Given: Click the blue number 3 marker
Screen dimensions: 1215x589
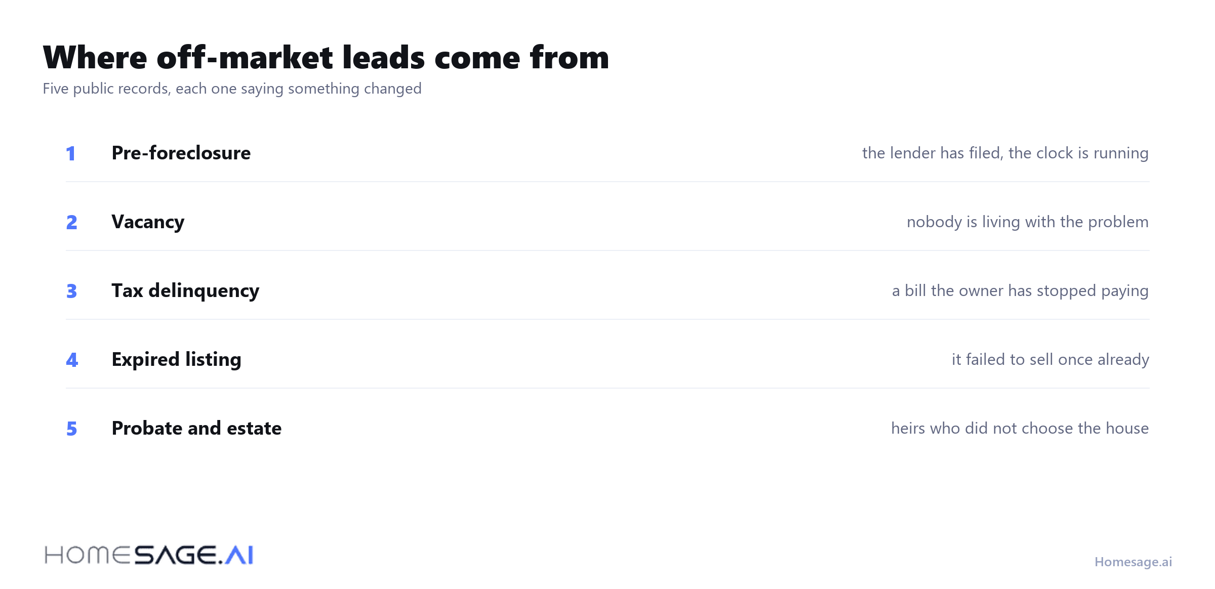Looking at the screenshot, I should [x=71, y=291].
